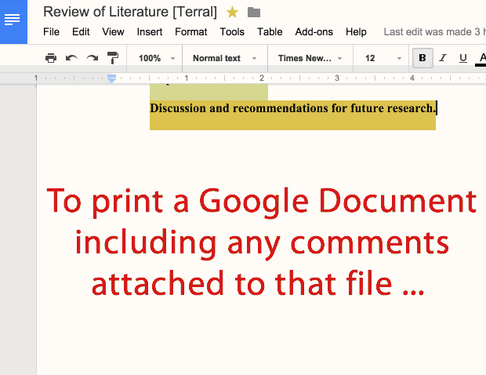
Task: Click the left indent marker on ruler
Action: (111, 78)
